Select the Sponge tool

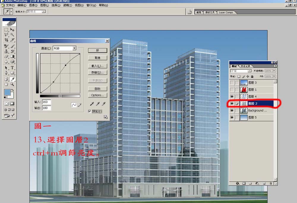point(12,61)
